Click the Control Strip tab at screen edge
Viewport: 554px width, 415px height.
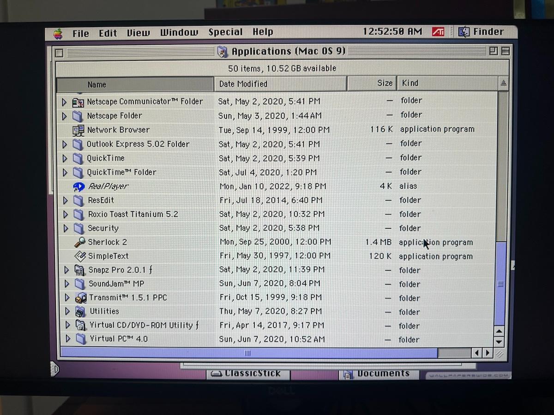tap(54, 369)
